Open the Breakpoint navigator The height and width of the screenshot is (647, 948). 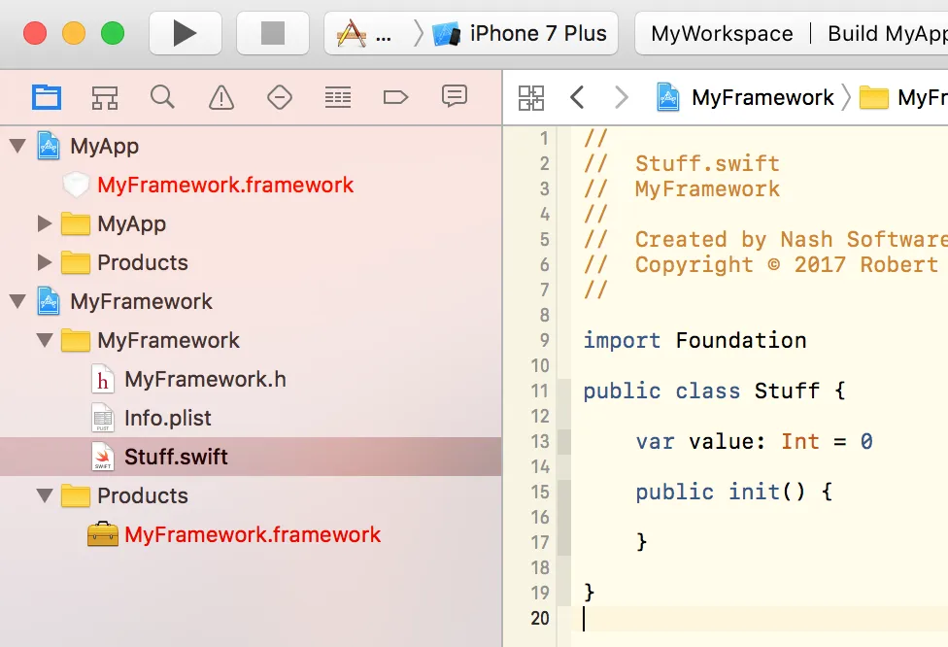[395, 97]
